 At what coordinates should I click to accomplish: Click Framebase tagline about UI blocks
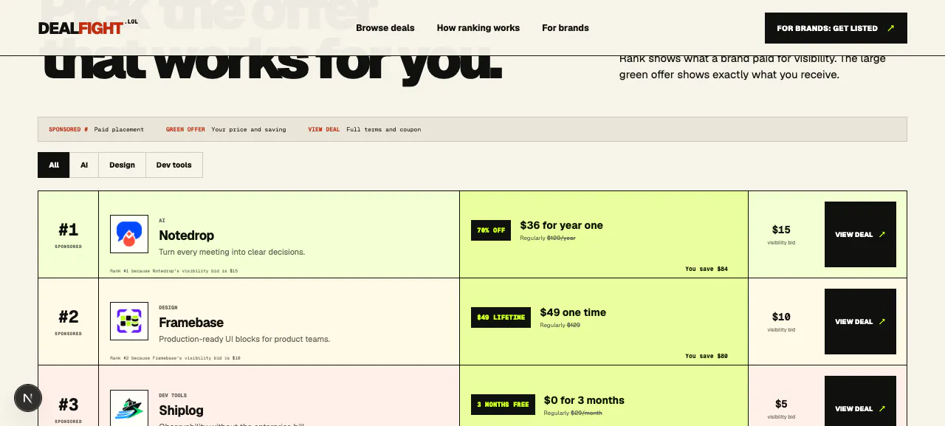(x=244, y=339)
